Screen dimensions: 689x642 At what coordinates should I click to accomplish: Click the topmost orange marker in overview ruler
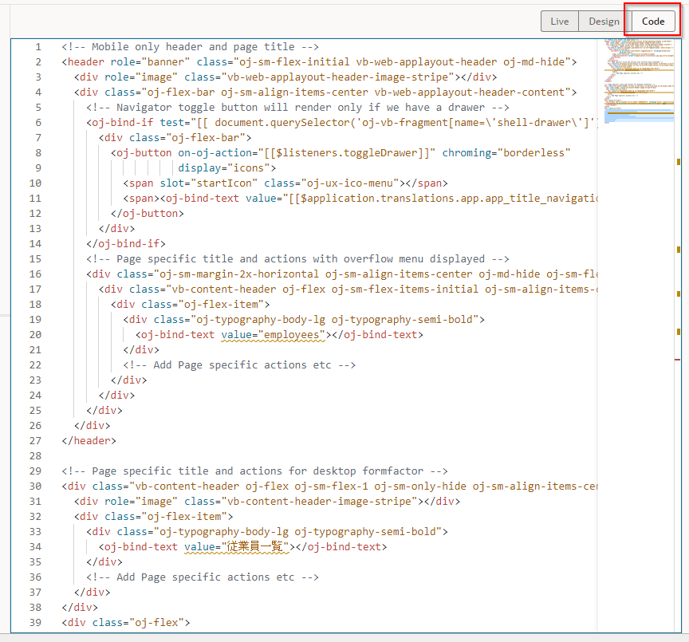pyautogui.click(x=679, y=162)
